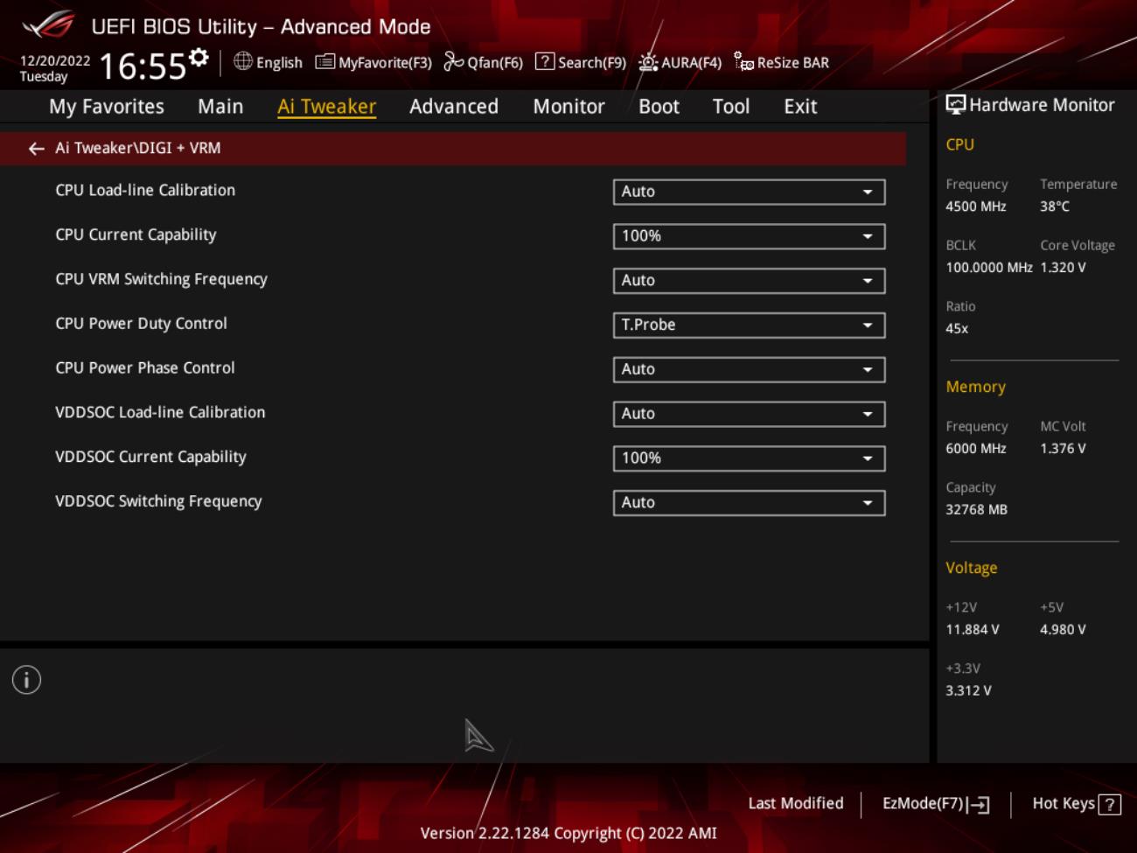The width and height of the screenshot is (1137, 853).
Task: Click the ROG logo icon
Action: pos(50,24)
